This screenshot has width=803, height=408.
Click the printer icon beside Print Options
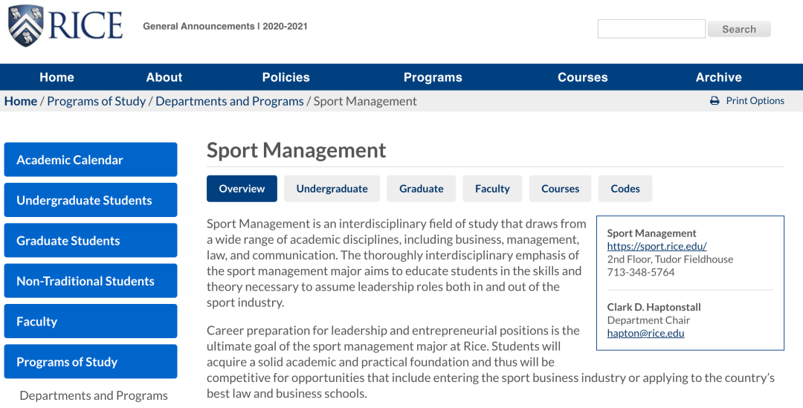pyautogui.click(x=715, y=101)
